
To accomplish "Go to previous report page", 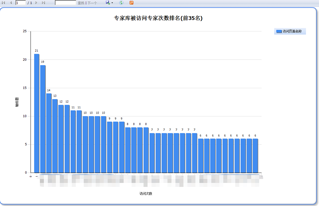I will [x=11, y=3].
